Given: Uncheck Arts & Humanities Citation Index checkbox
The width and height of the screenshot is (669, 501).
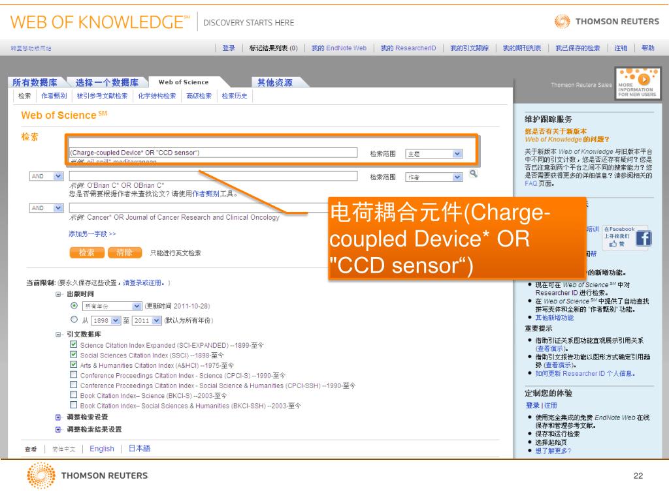Looking at the screenshot, I should tap(74, 365).
